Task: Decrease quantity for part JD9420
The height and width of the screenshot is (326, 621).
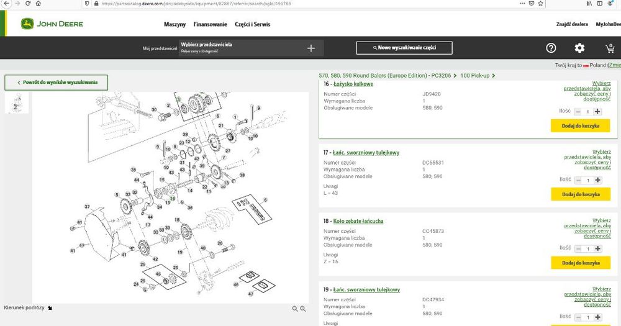Action: [578, 112]
